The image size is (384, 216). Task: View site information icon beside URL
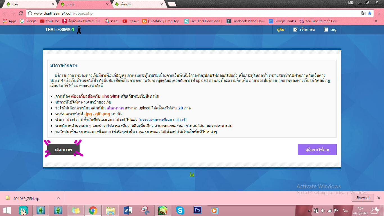30,13
